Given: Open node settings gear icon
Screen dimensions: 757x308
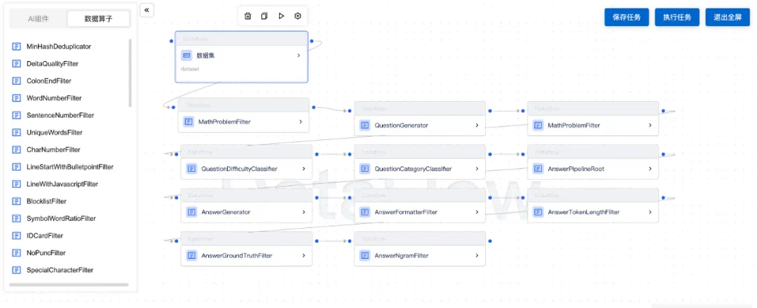Looking at the screenshot, I should pyautogui.click(x=298, y=16).
